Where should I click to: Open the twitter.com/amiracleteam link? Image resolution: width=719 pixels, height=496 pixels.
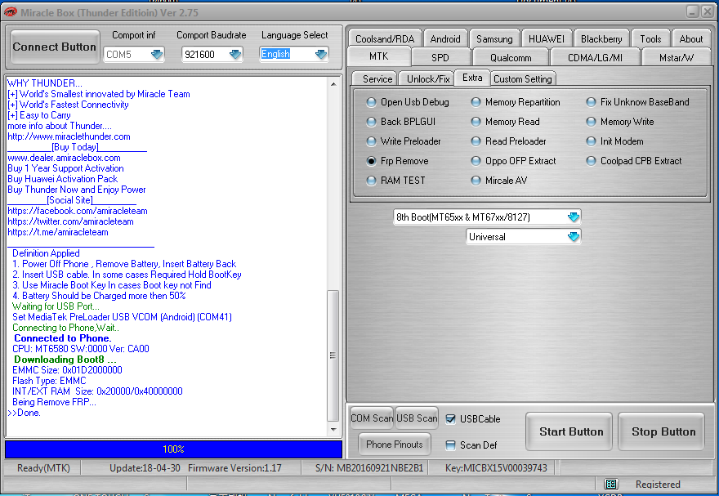coord(70,221)
